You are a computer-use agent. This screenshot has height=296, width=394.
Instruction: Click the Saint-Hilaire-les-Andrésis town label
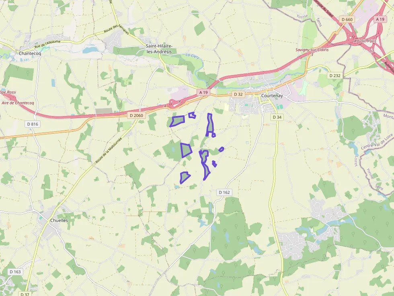(x=159, y=49)
